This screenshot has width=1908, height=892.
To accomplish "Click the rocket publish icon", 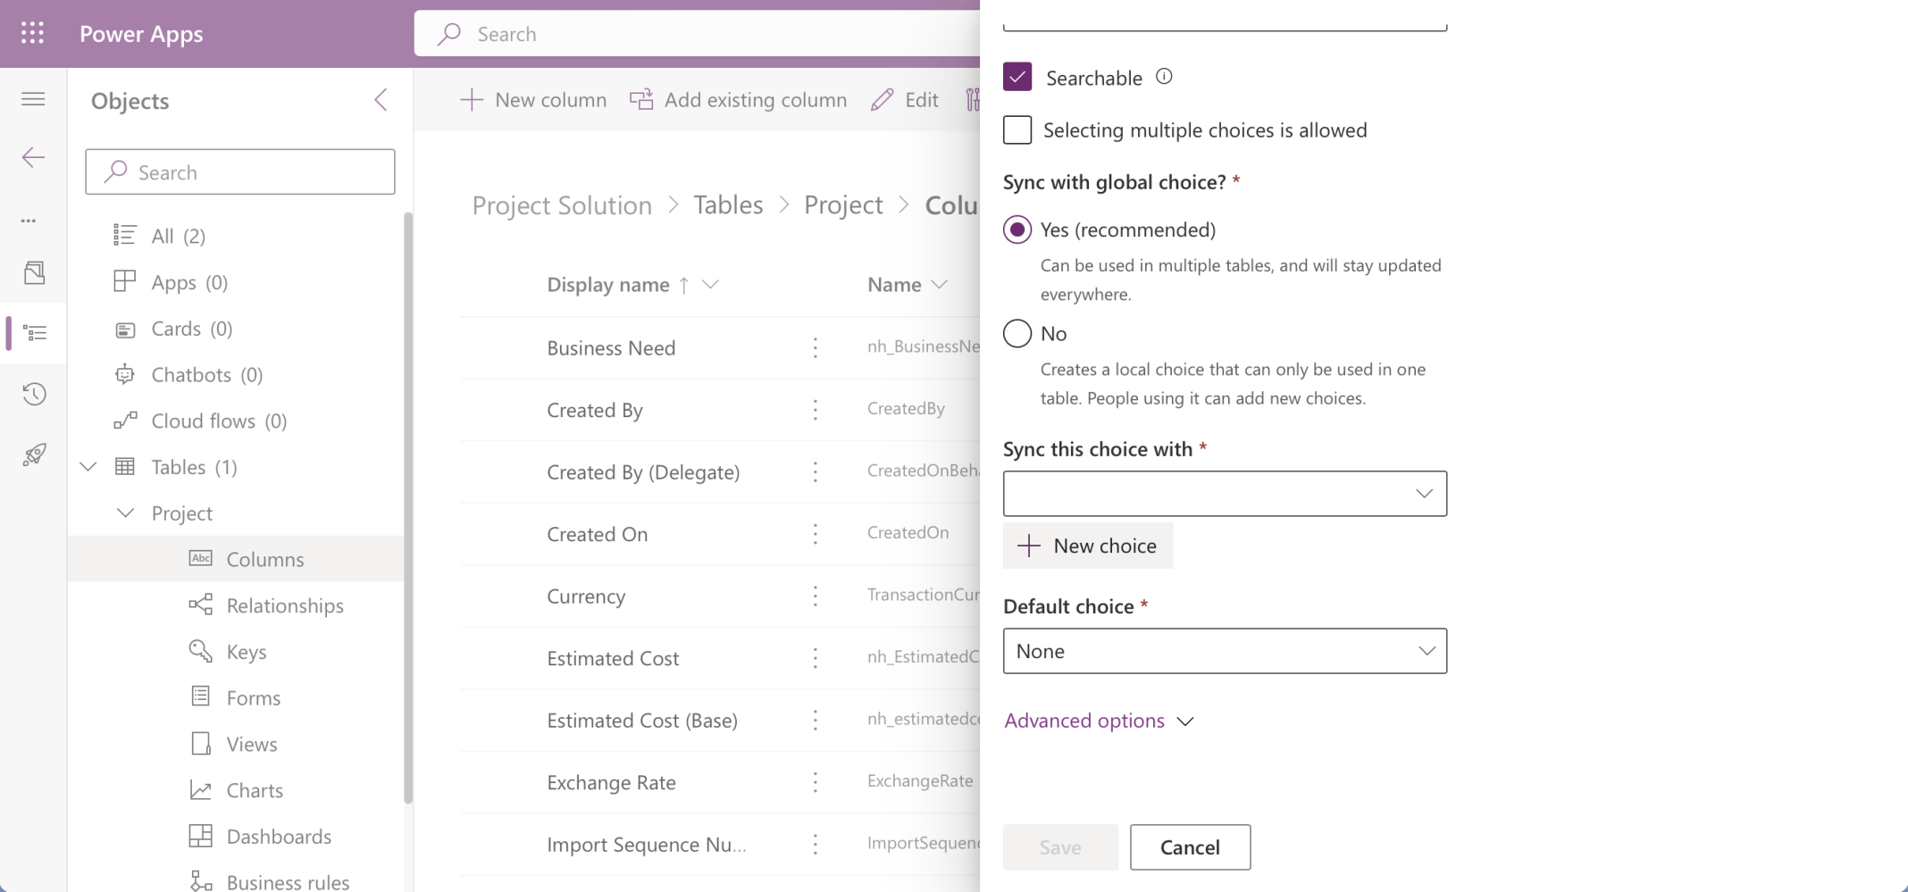I will (x=34, y=455).
